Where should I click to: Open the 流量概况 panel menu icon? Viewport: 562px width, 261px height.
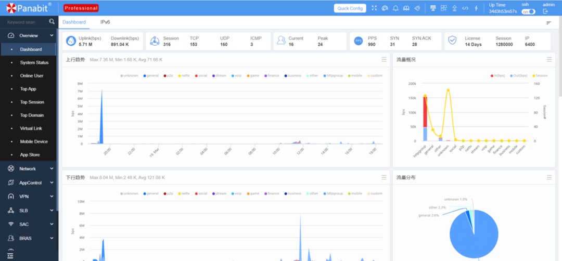coord(549,59)
